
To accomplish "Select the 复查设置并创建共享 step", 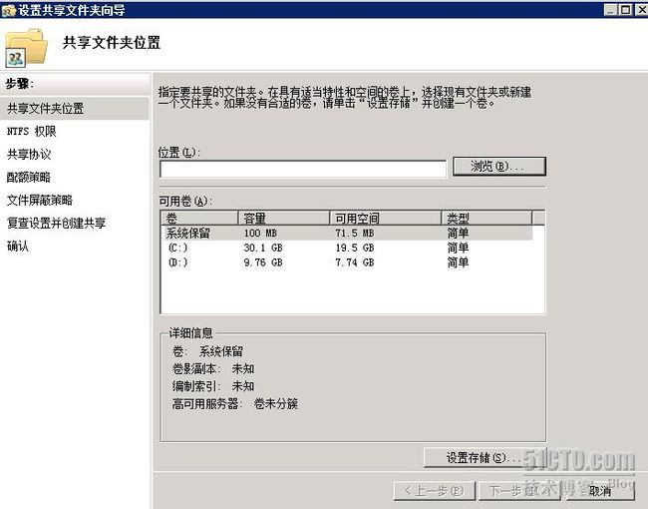I will tap(56, 223).
